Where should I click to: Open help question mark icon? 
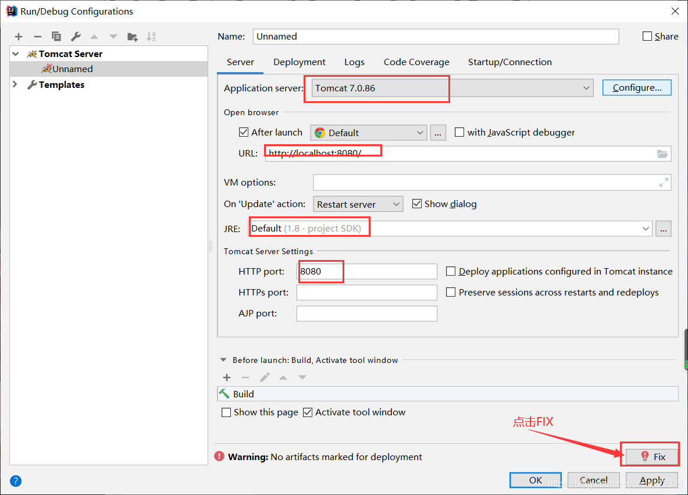pos(15,481)
